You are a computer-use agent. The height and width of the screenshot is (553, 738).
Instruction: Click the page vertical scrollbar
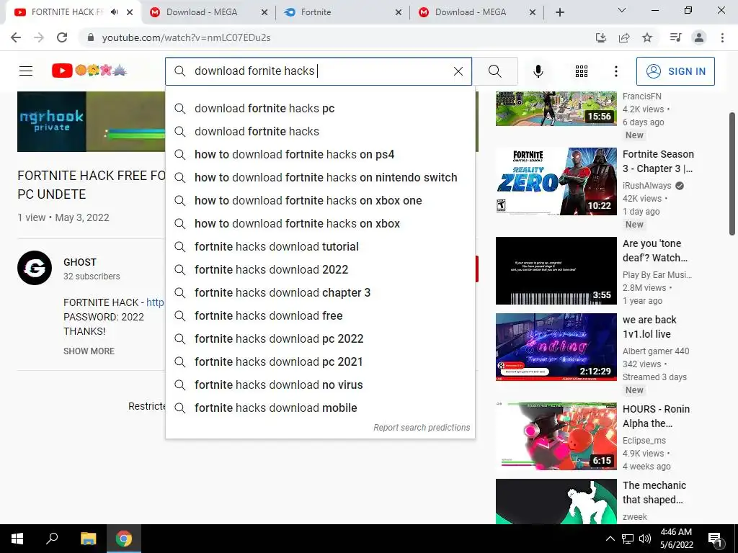pyautogui.click(x=732, y=174)
